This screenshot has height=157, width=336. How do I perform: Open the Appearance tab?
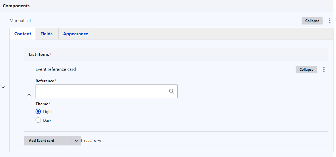click(76, 34)
